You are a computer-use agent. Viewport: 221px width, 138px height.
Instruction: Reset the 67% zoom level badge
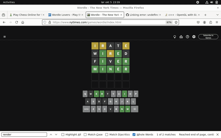coord(169,22)
